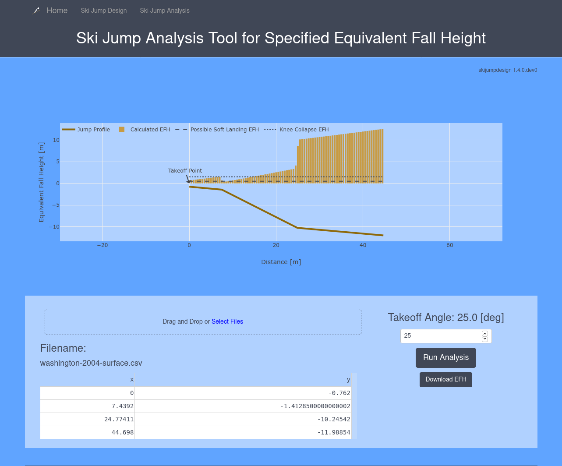
Task: Click the up arrow on the takeoff angle spinner
Action: [x=484, y=333]
